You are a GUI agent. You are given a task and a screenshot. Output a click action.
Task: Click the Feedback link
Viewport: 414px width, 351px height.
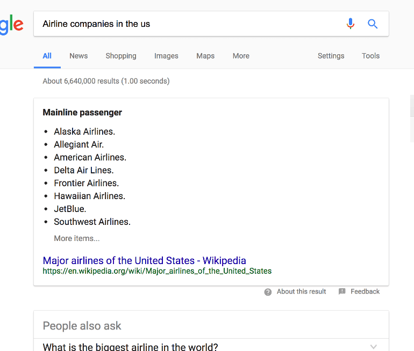pos(365,291)
